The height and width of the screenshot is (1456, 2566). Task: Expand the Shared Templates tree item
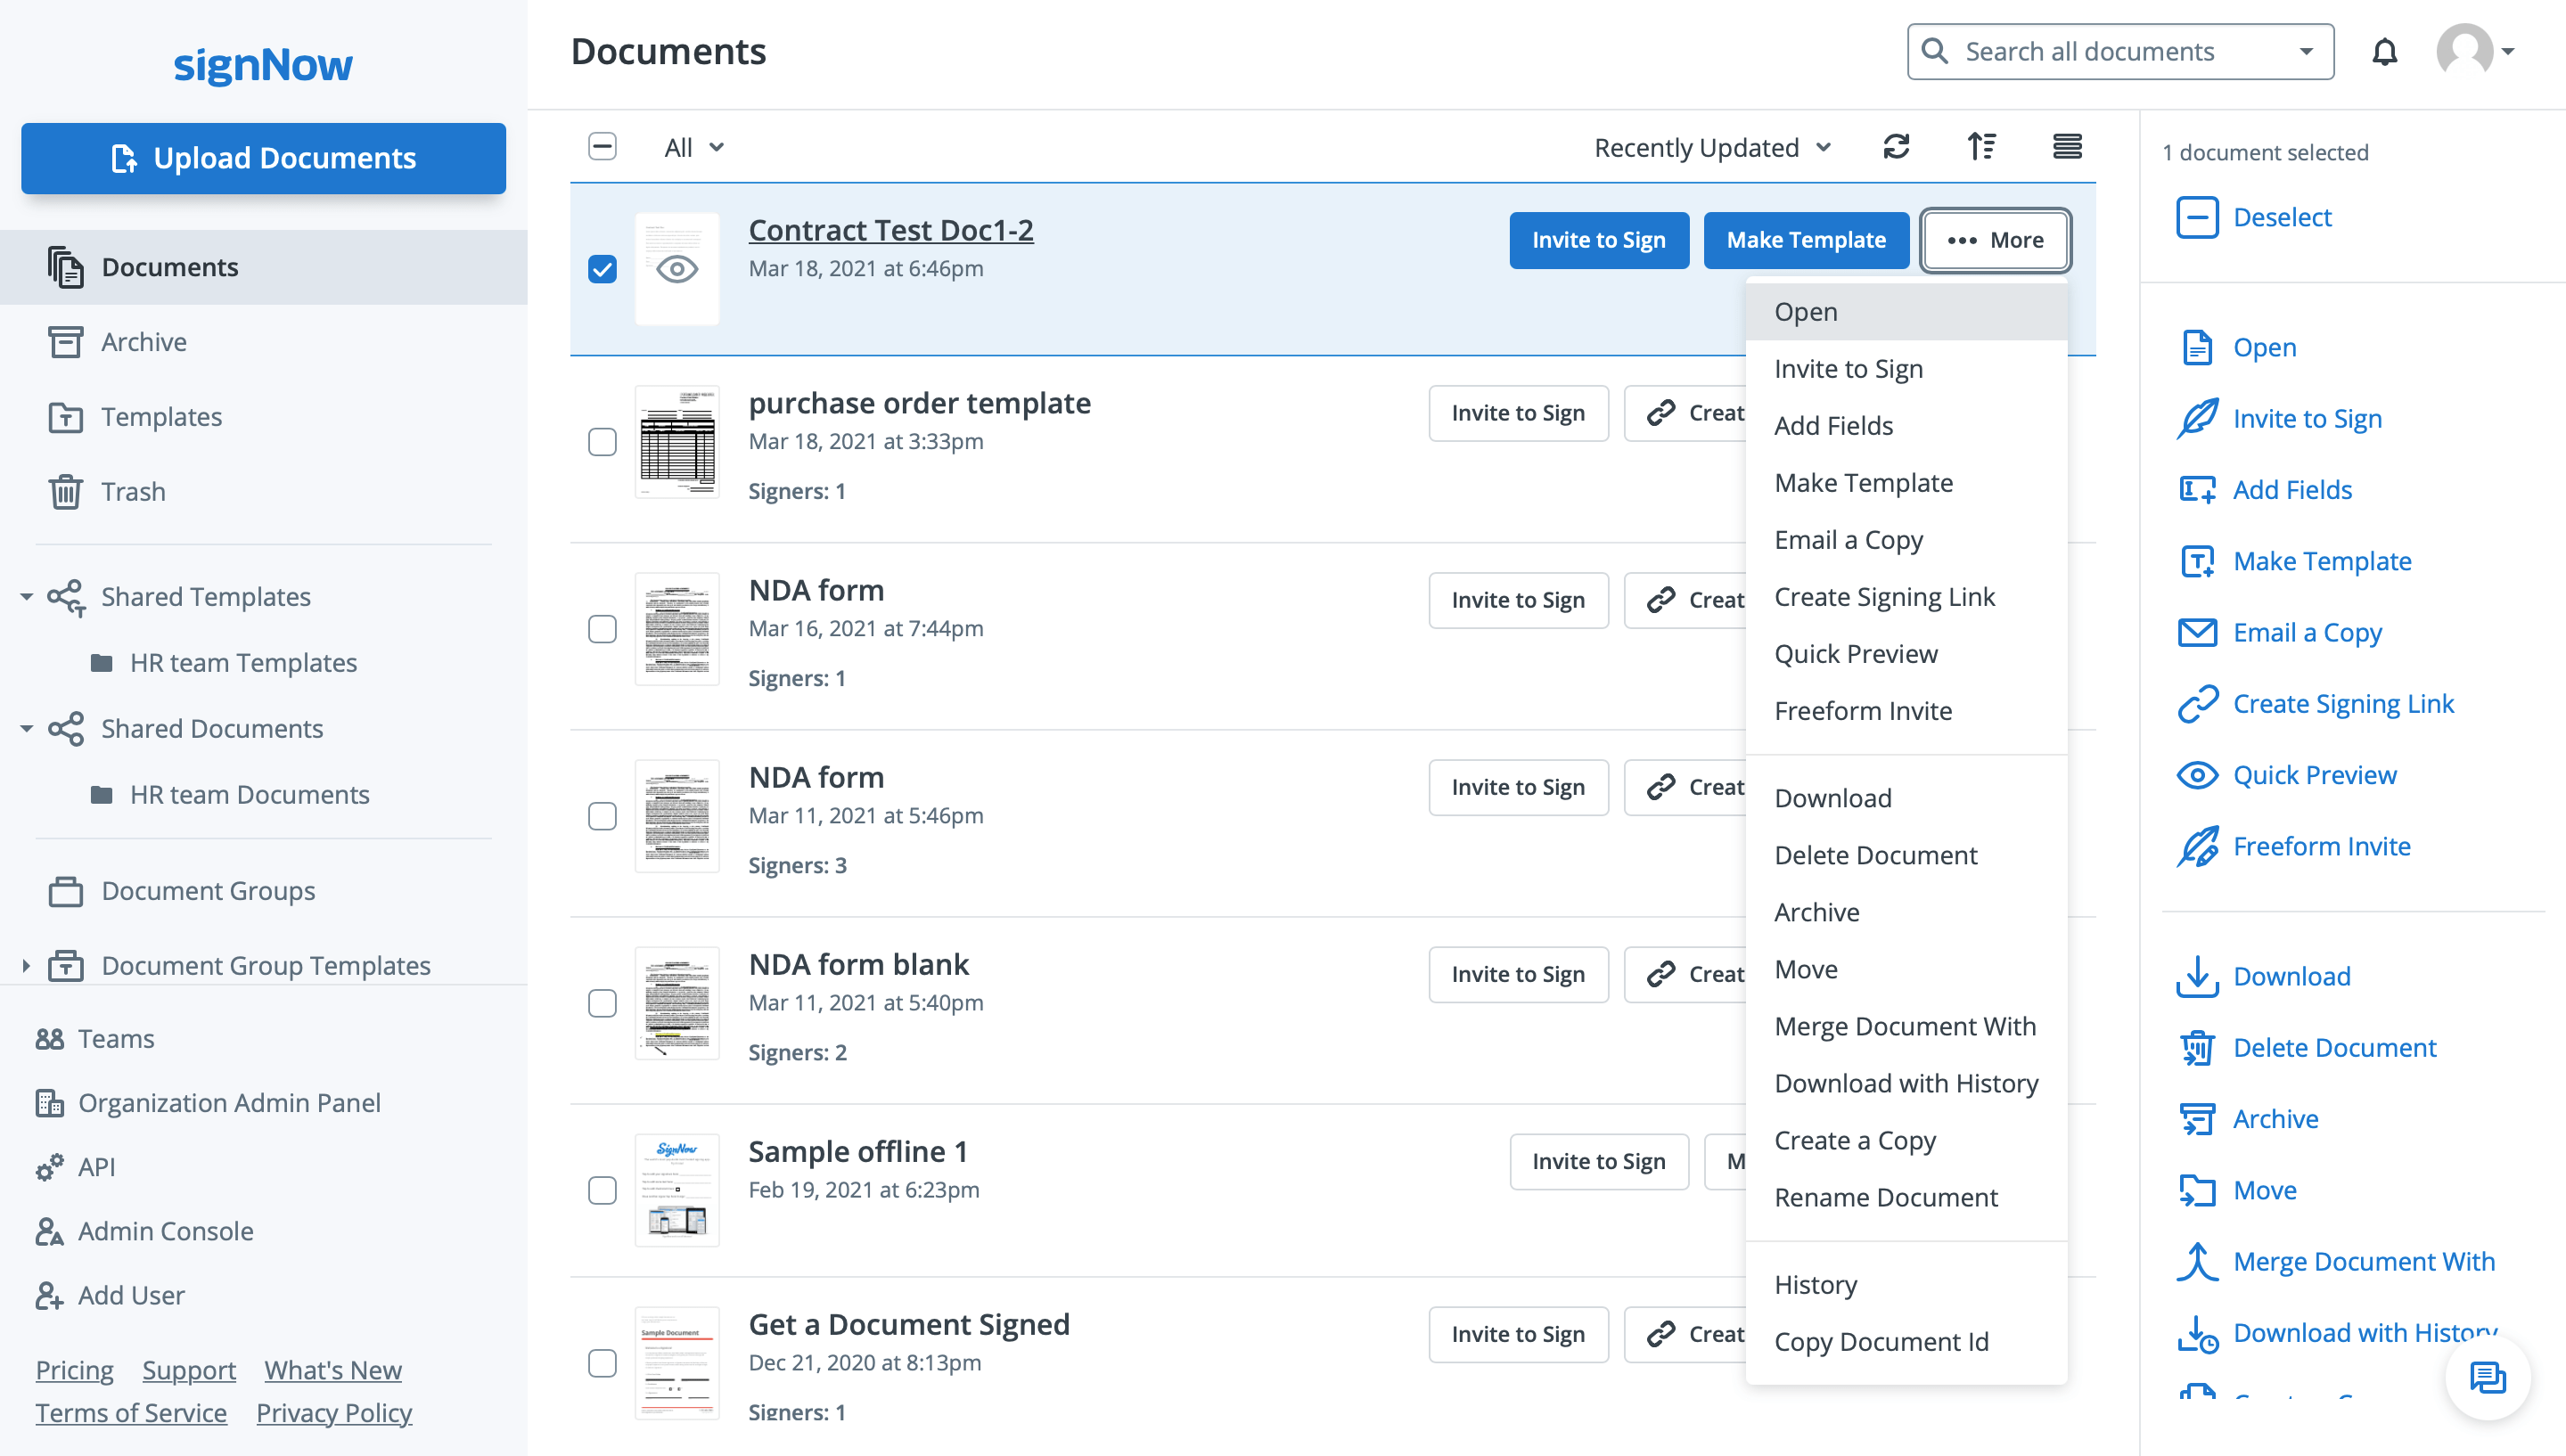pyautogui.click(x=25, y=596)
